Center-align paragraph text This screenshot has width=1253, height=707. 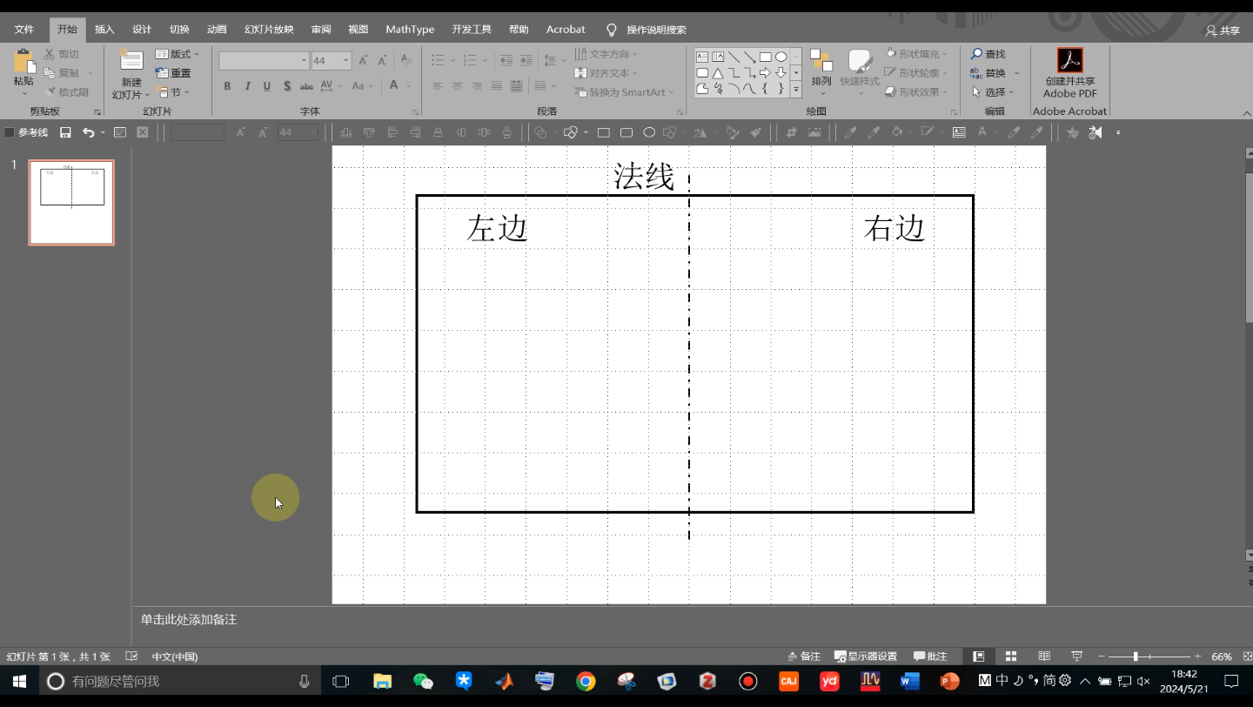[457, 86]
